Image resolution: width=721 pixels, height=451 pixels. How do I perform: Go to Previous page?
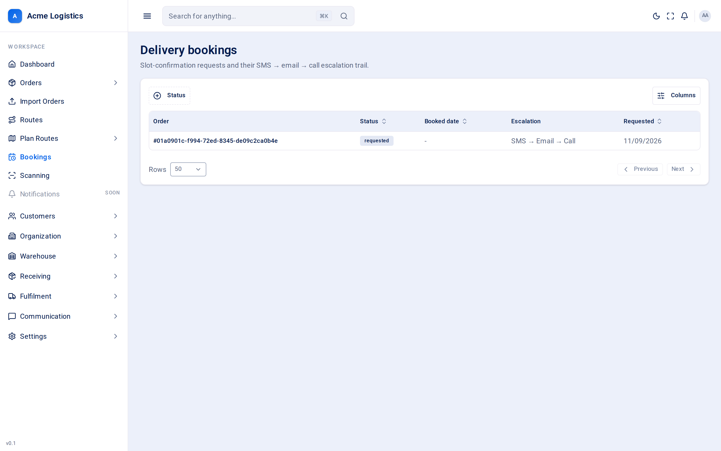(640, 169)
